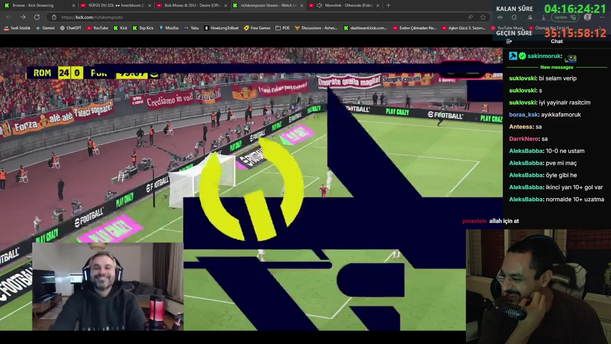Open the Tabu bookmark
The image size is (611, 344).
[x=191, y=28]
